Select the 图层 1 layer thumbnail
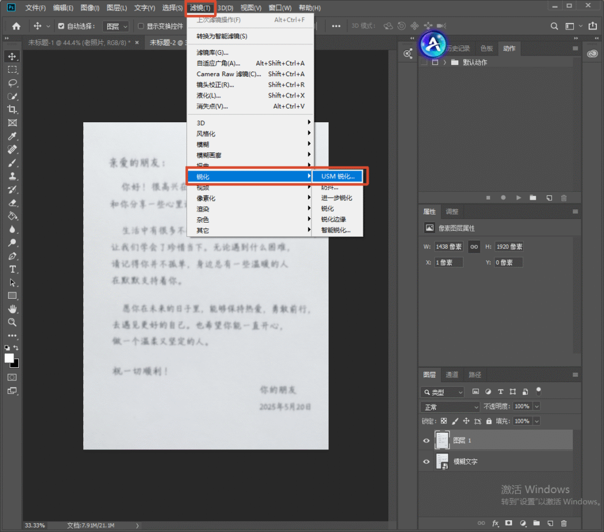The image size is (604, 532). 442,440
